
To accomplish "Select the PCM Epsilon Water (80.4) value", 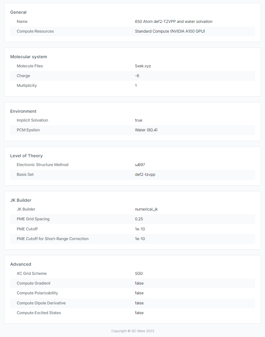I will coord(146,130).
